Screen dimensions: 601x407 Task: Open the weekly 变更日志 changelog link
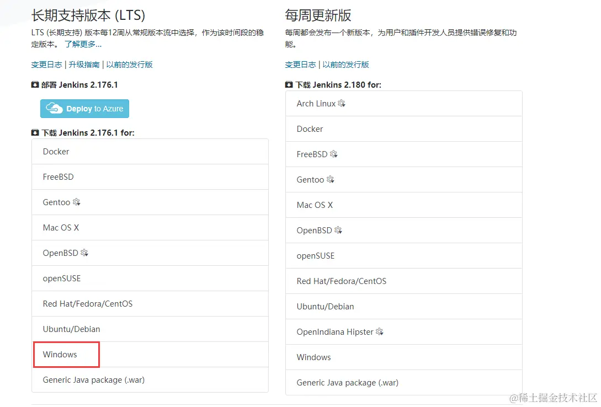click(300, 65)
